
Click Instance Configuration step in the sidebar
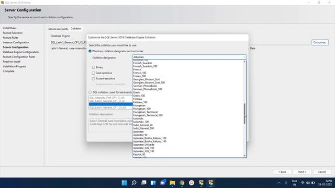click(16, 42)
